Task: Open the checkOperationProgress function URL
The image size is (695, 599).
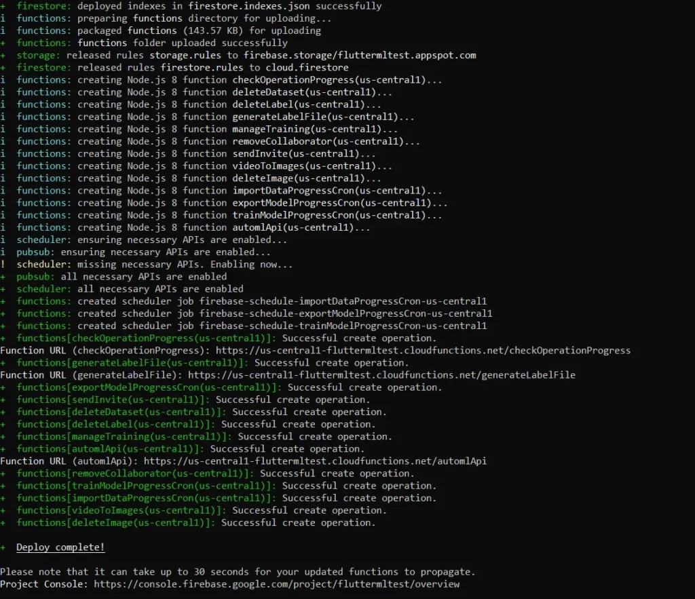Action: (x=423, y=351)
